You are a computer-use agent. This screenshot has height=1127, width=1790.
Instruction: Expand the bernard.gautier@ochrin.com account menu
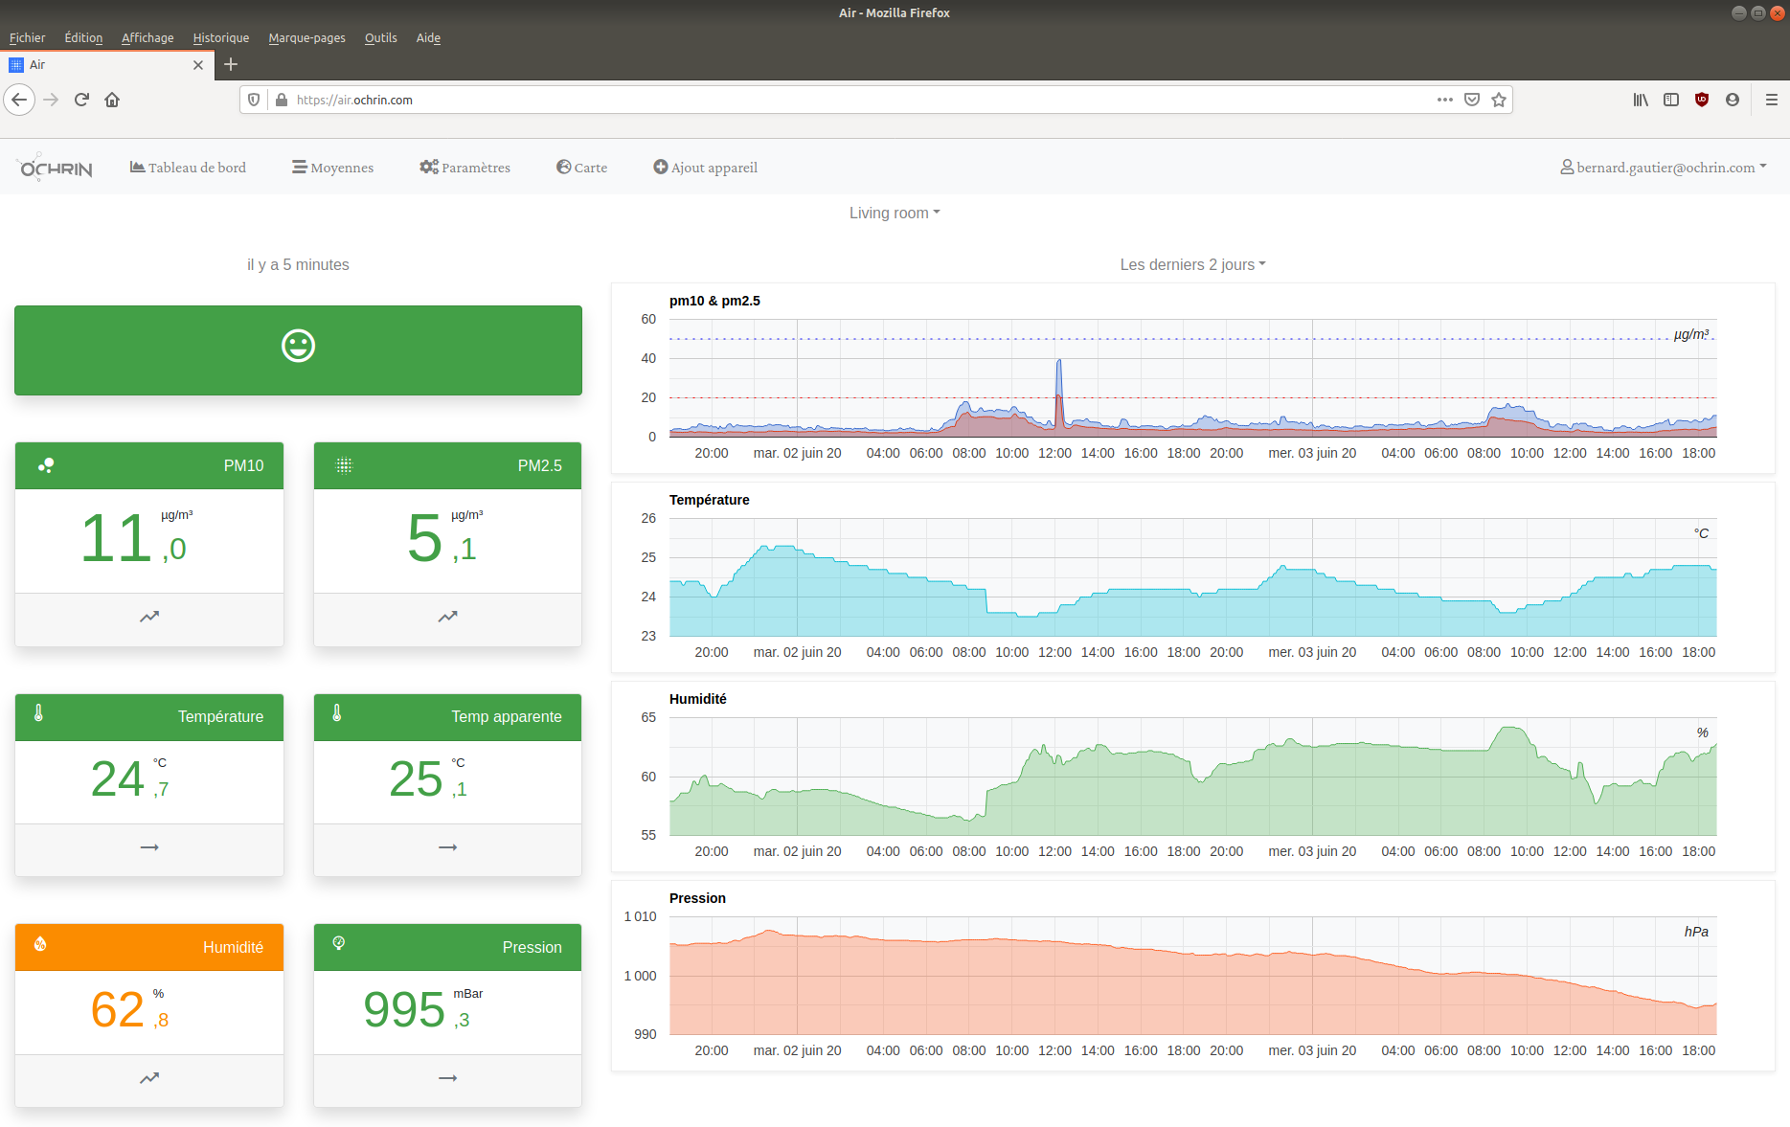point(1664,168)
